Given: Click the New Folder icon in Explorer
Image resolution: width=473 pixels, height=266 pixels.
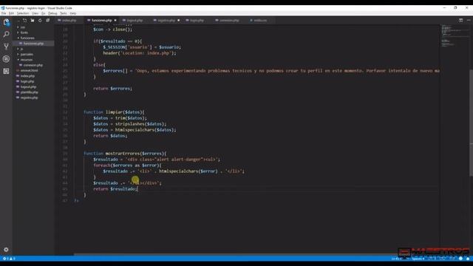Looking at the screenshot, I should click(x=33, y=21).
